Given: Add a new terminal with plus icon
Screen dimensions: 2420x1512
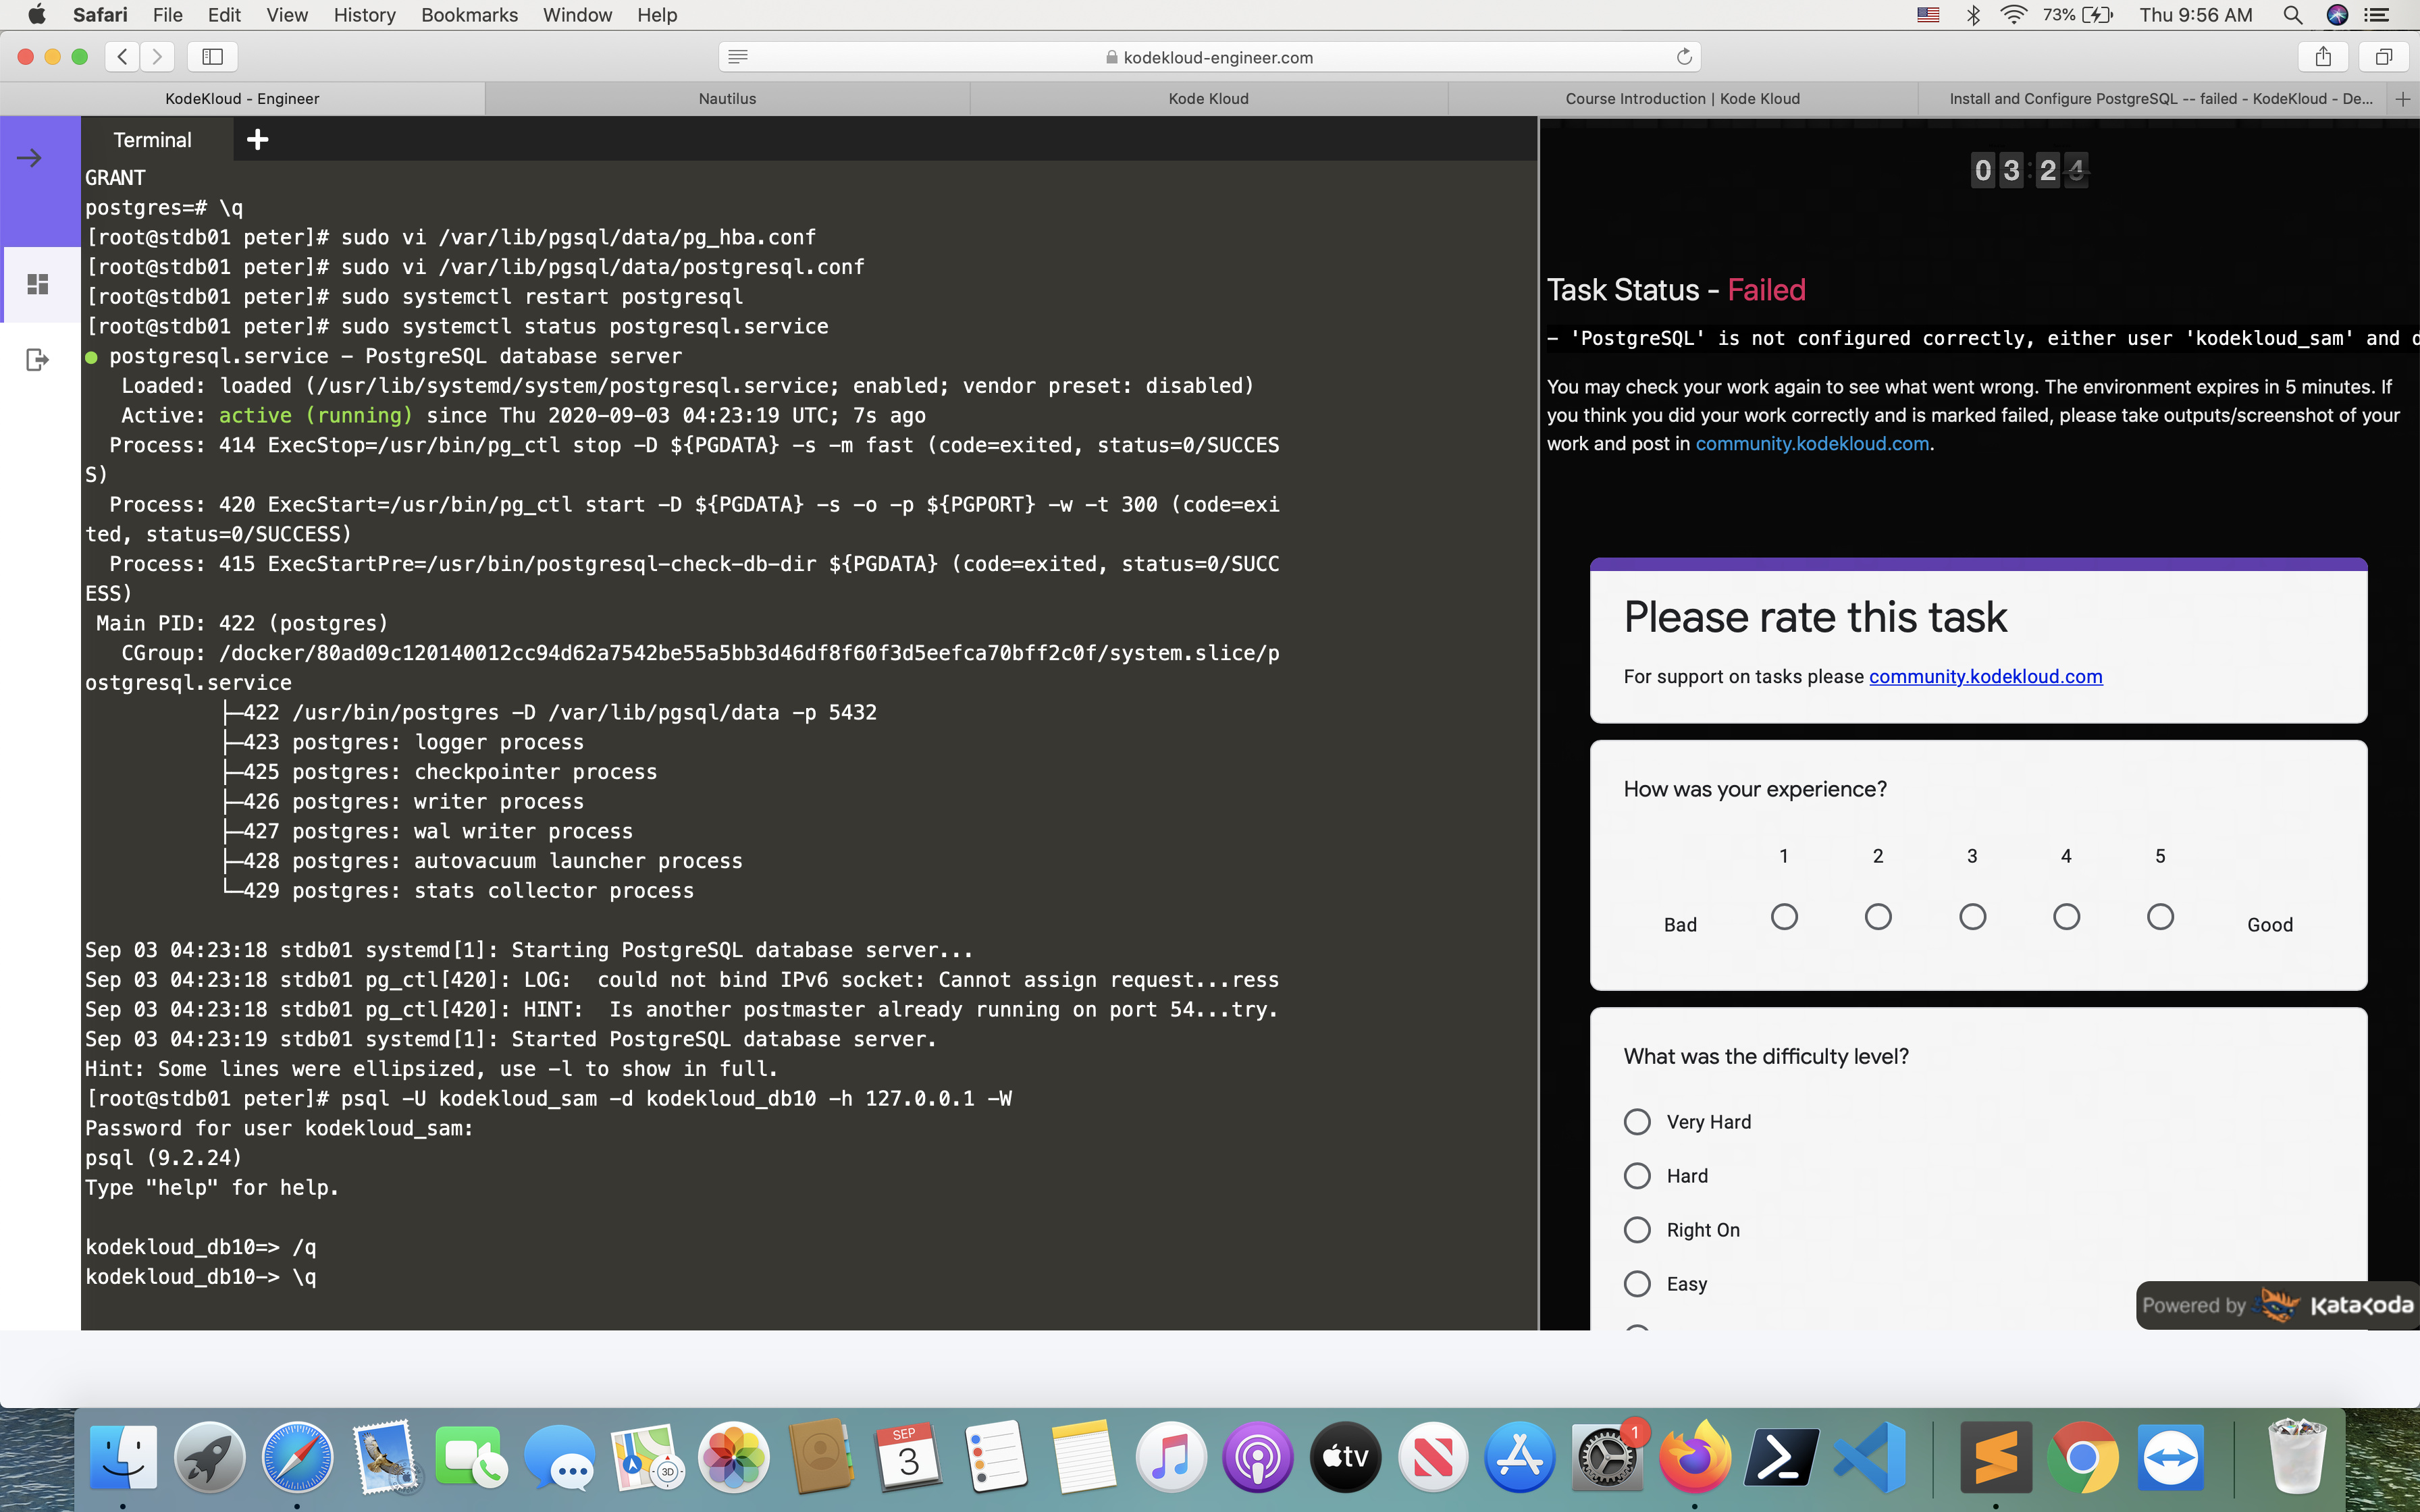Looking at the screenshot, I should [257, 140].
